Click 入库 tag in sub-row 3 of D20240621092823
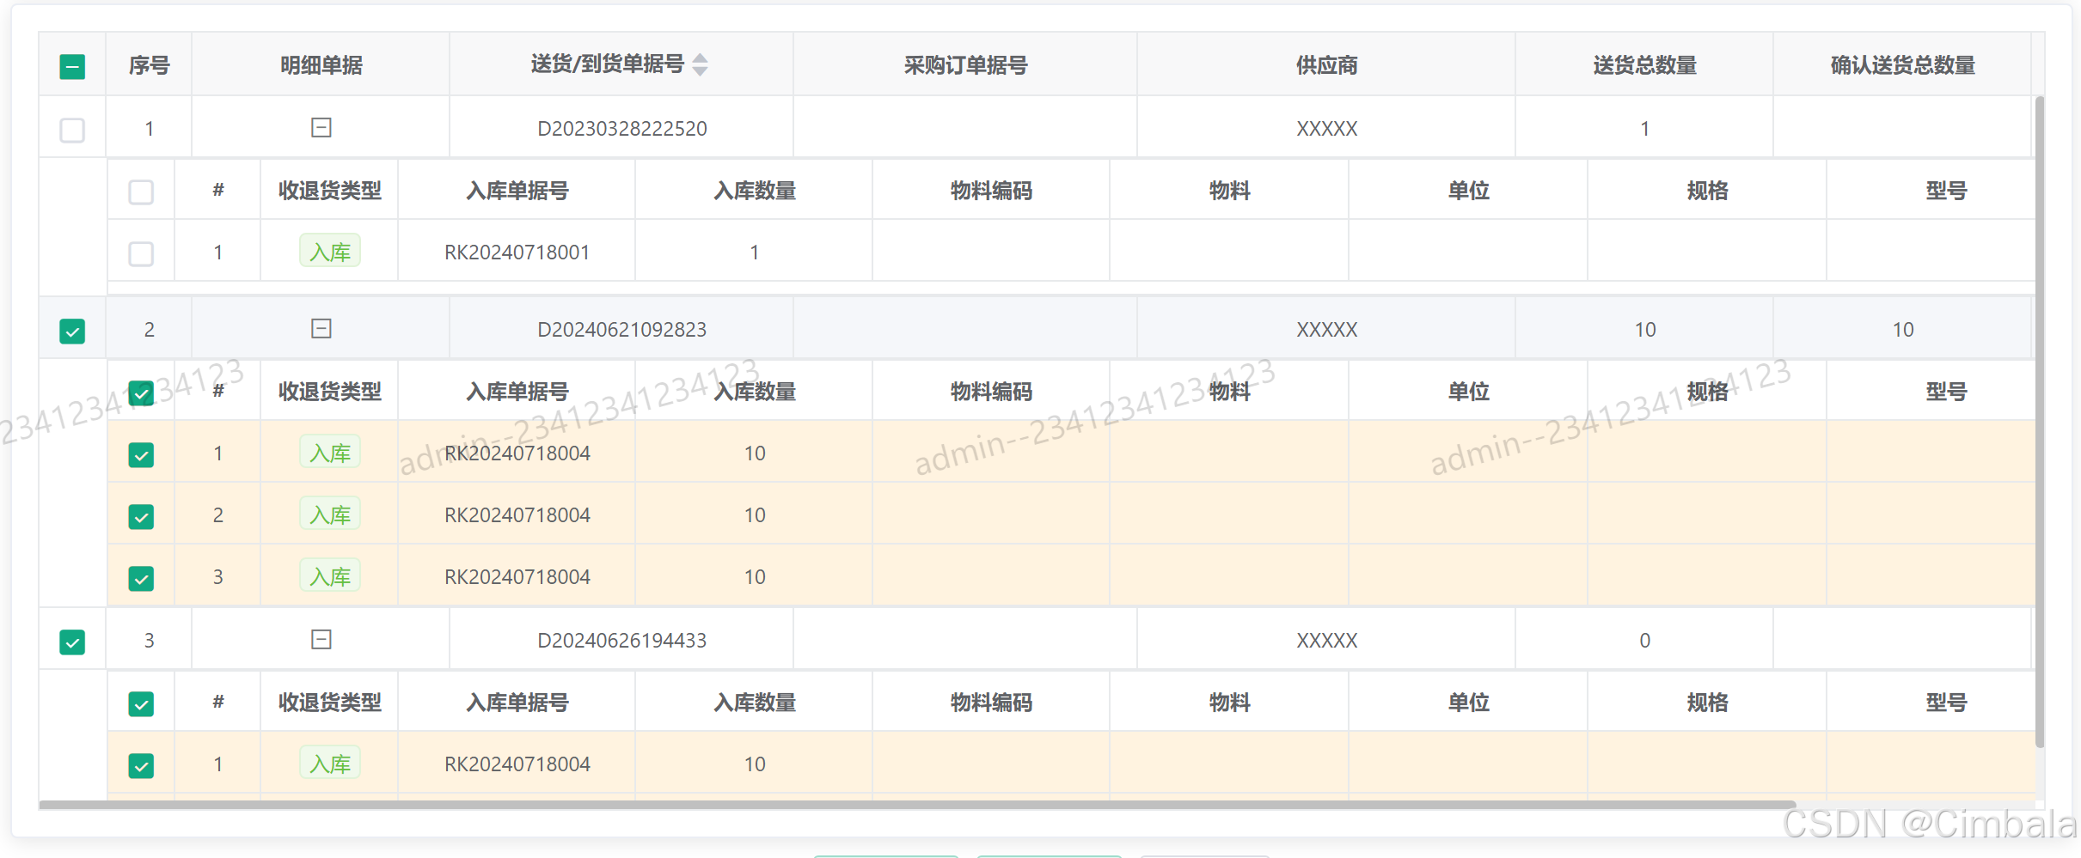Screen dimensions: 2081x858 click(x=330, y=576)
